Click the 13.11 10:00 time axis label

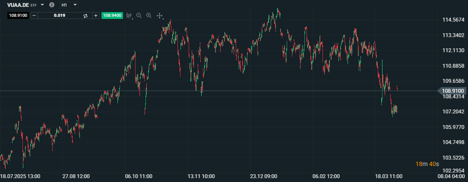click(201, 176)
